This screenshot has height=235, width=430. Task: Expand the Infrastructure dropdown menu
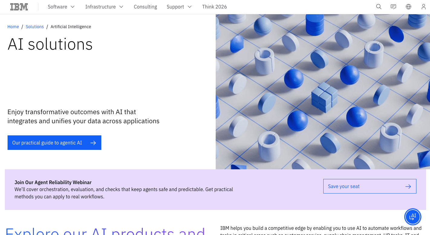(104, 6)
